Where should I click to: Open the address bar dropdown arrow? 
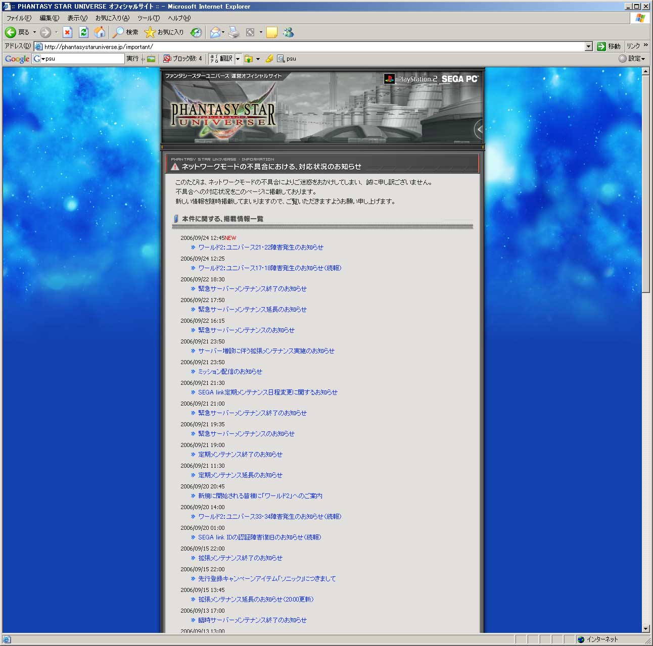pyautogui.click(x=588, y=46)
